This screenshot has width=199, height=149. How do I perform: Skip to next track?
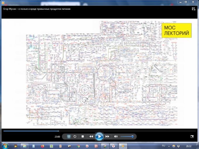[x=107, y=136]
